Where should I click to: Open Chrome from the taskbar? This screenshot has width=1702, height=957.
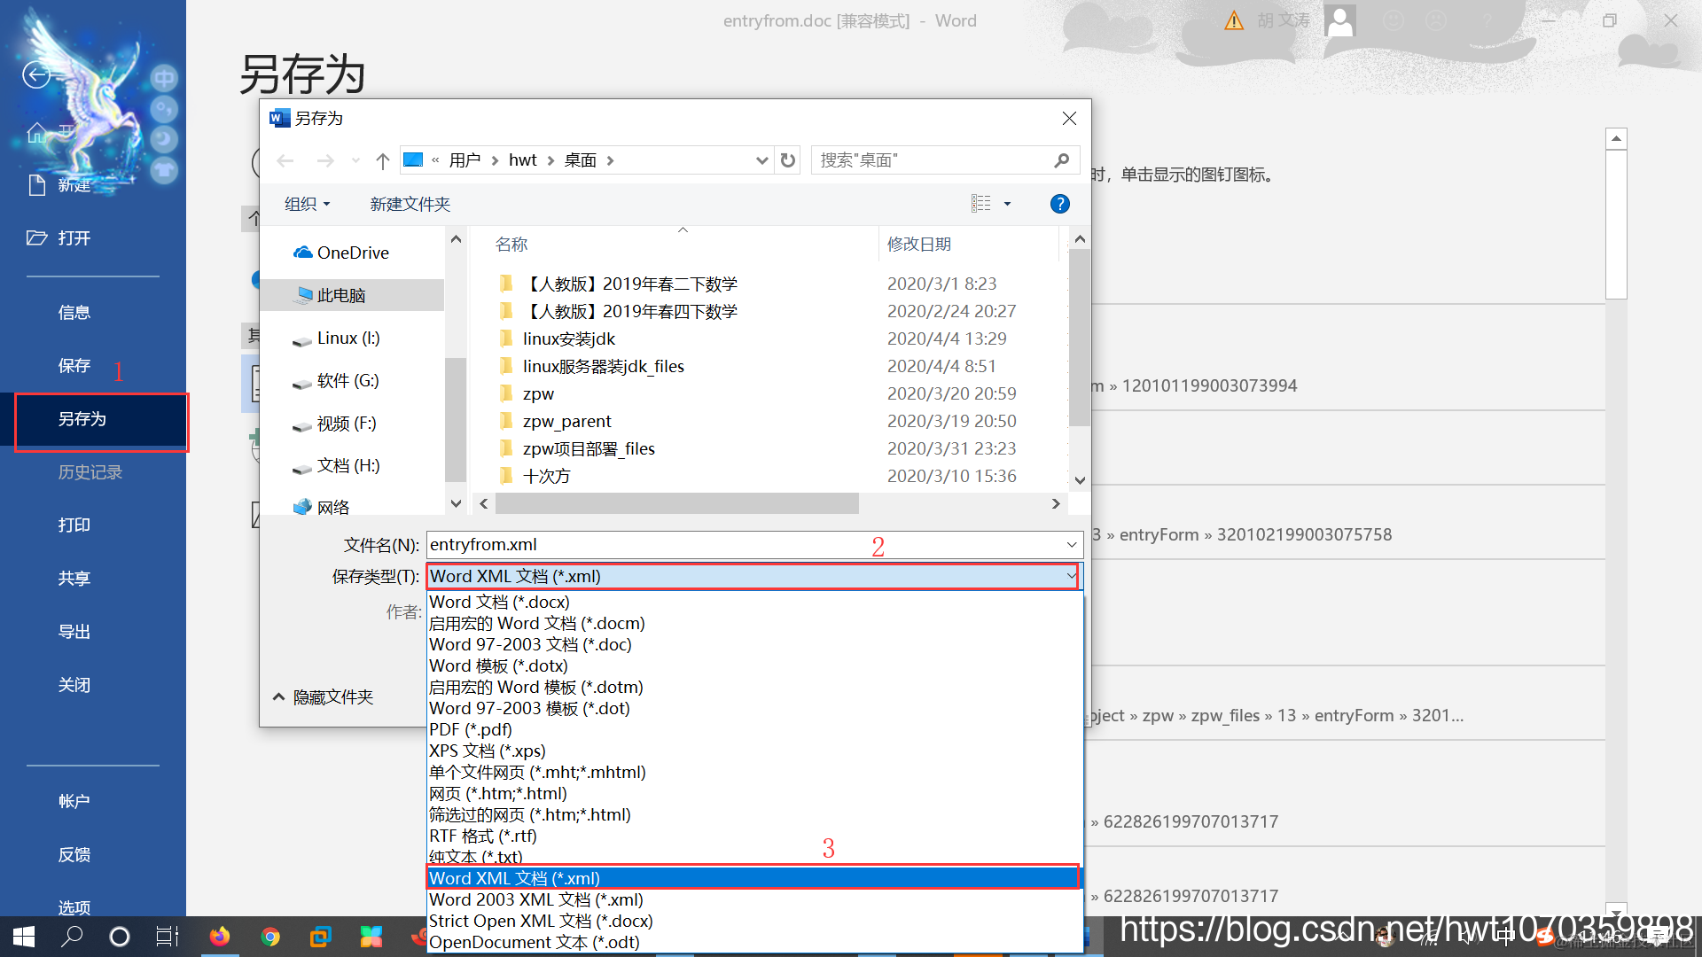270,937
